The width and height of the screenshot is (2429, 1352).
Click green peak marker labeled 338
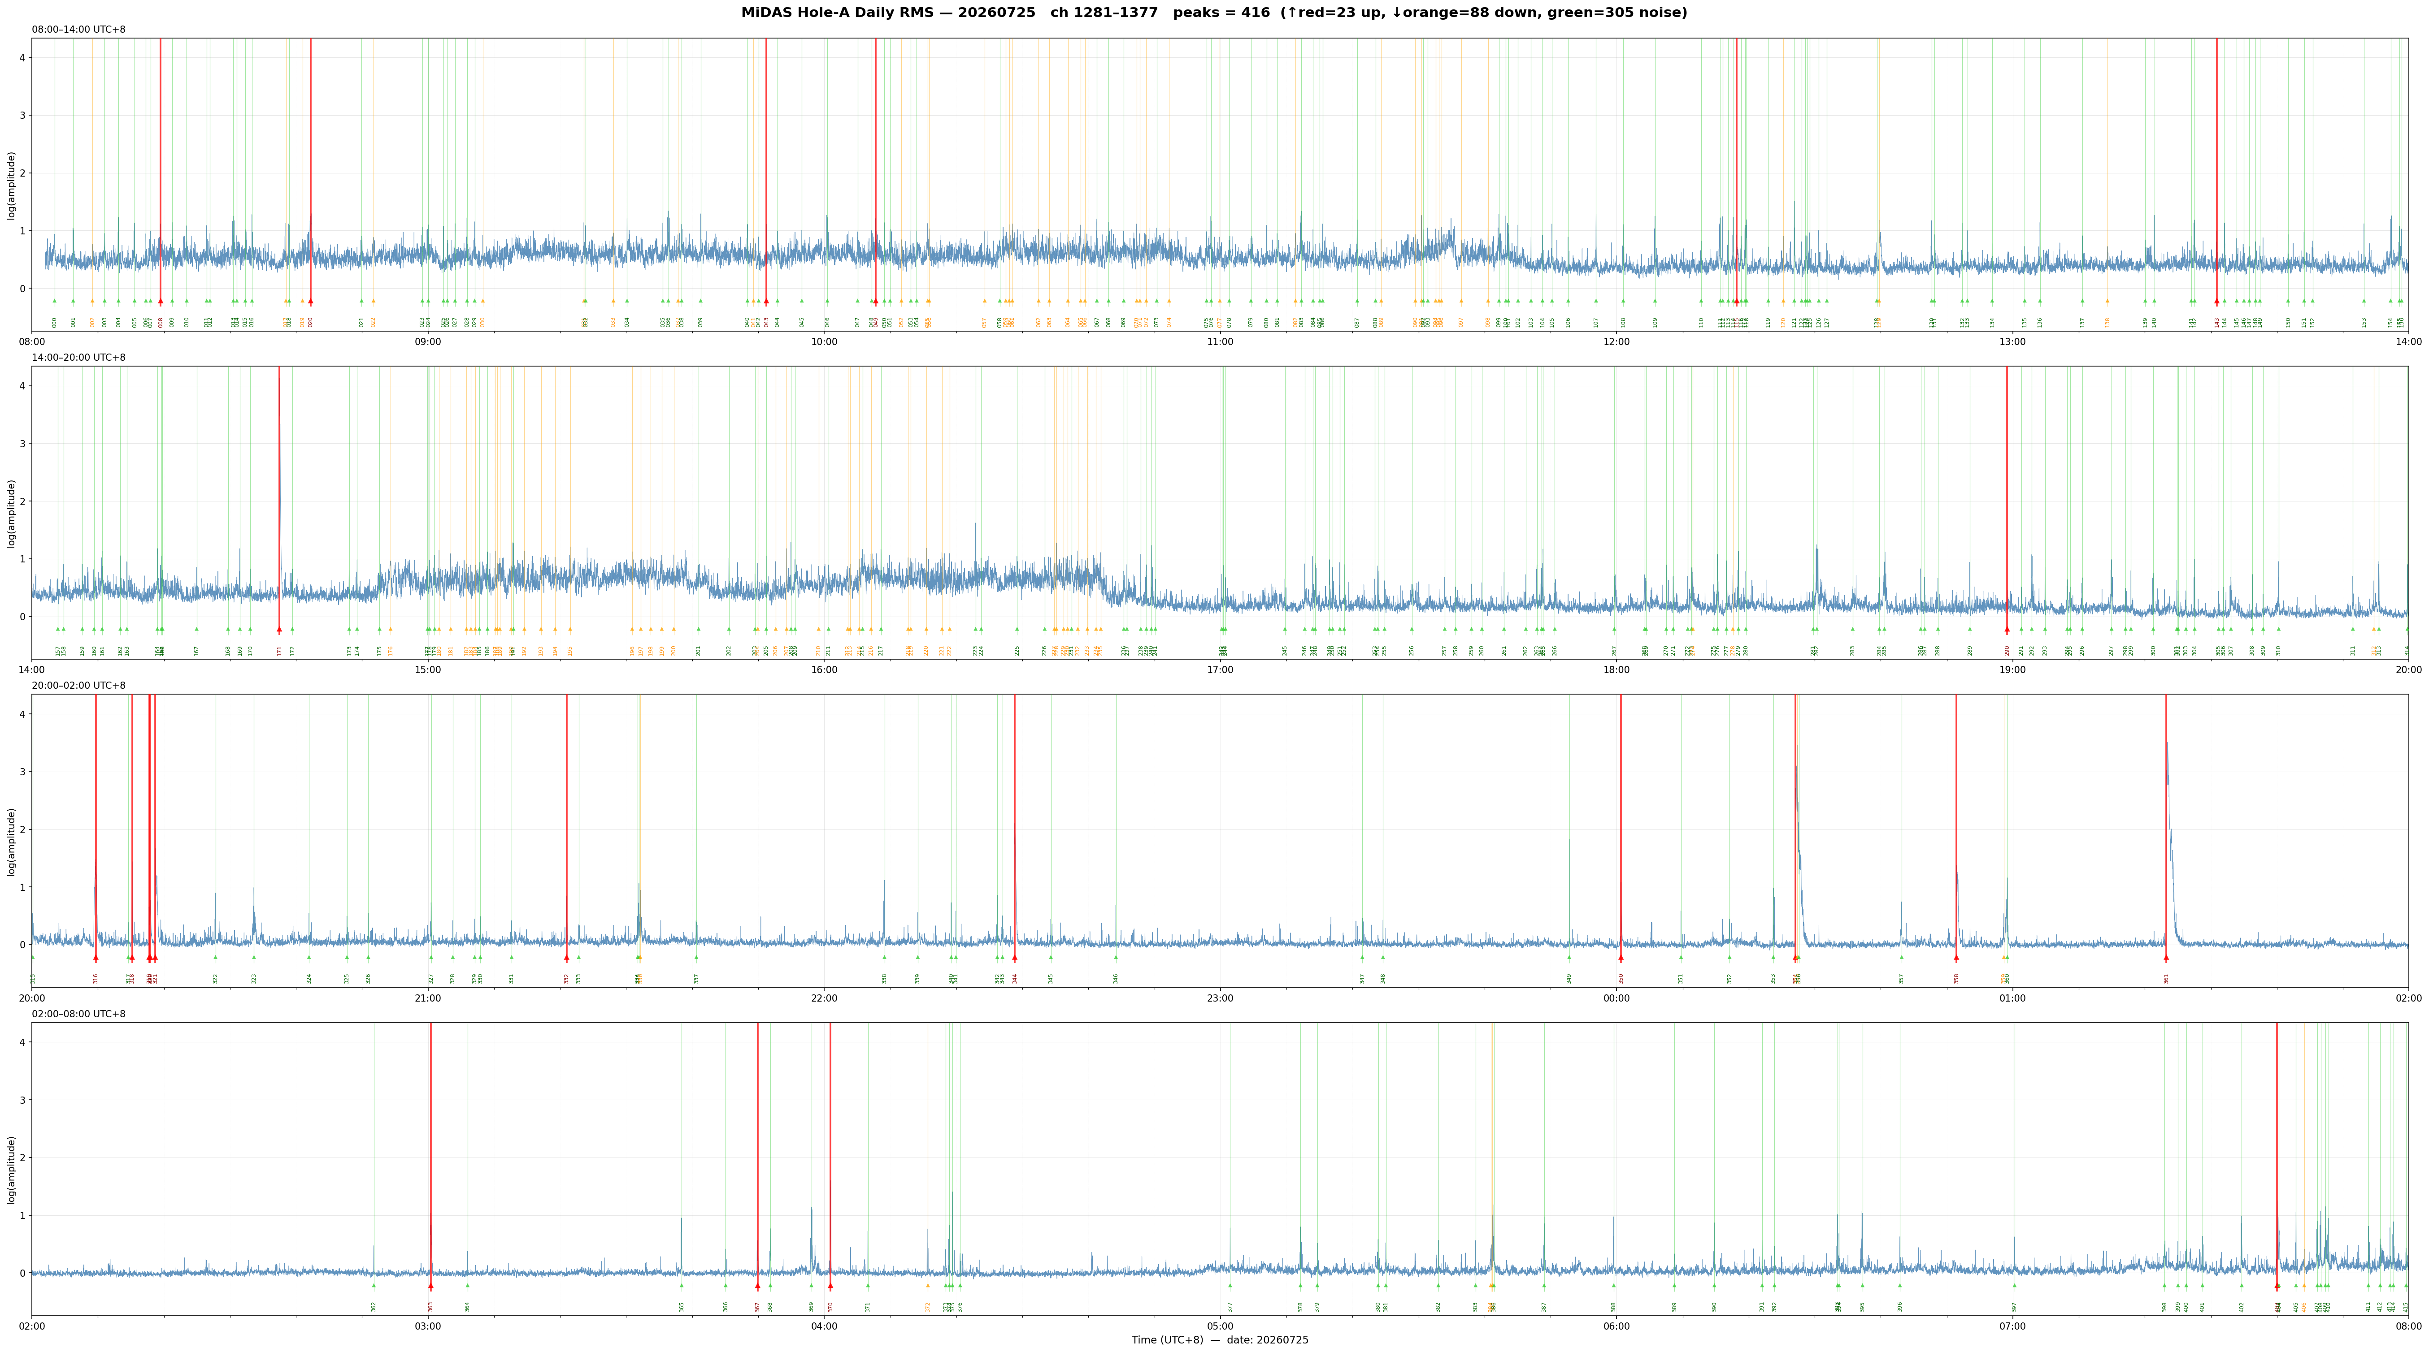pos(884,957)
